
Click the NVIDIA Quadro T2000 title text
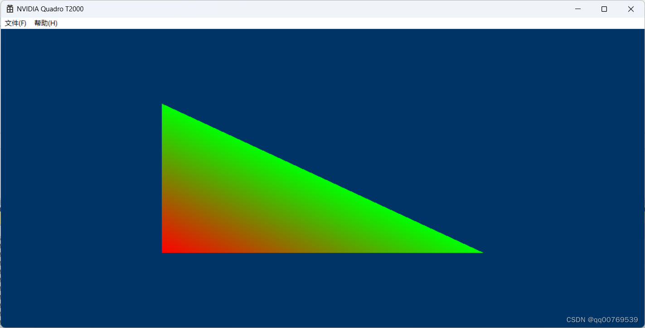(x=50, y=9)
